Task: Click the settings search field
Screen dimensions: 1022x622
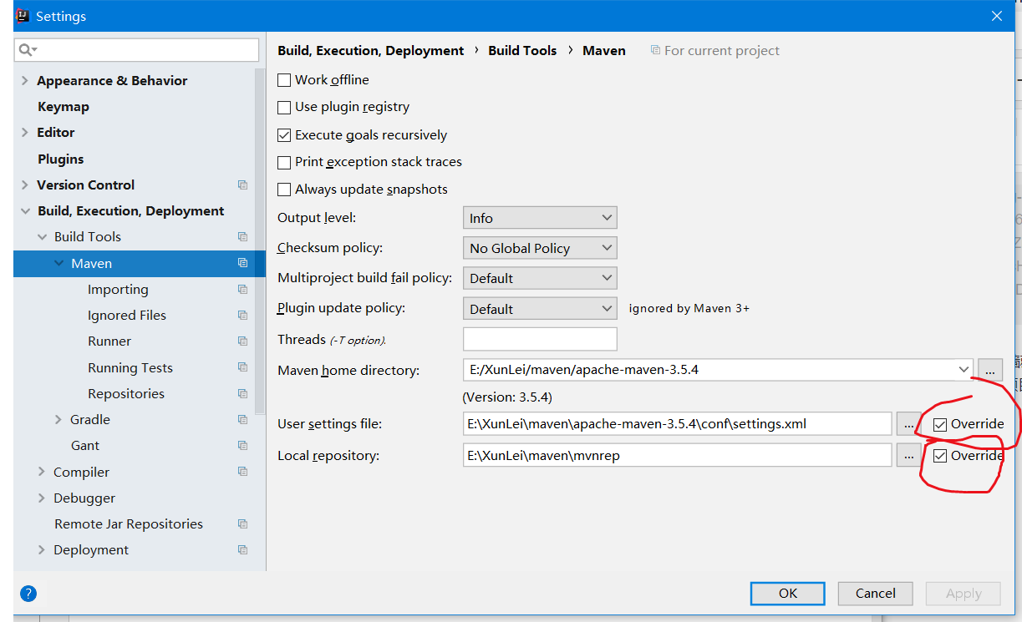Action: (136, 50)
